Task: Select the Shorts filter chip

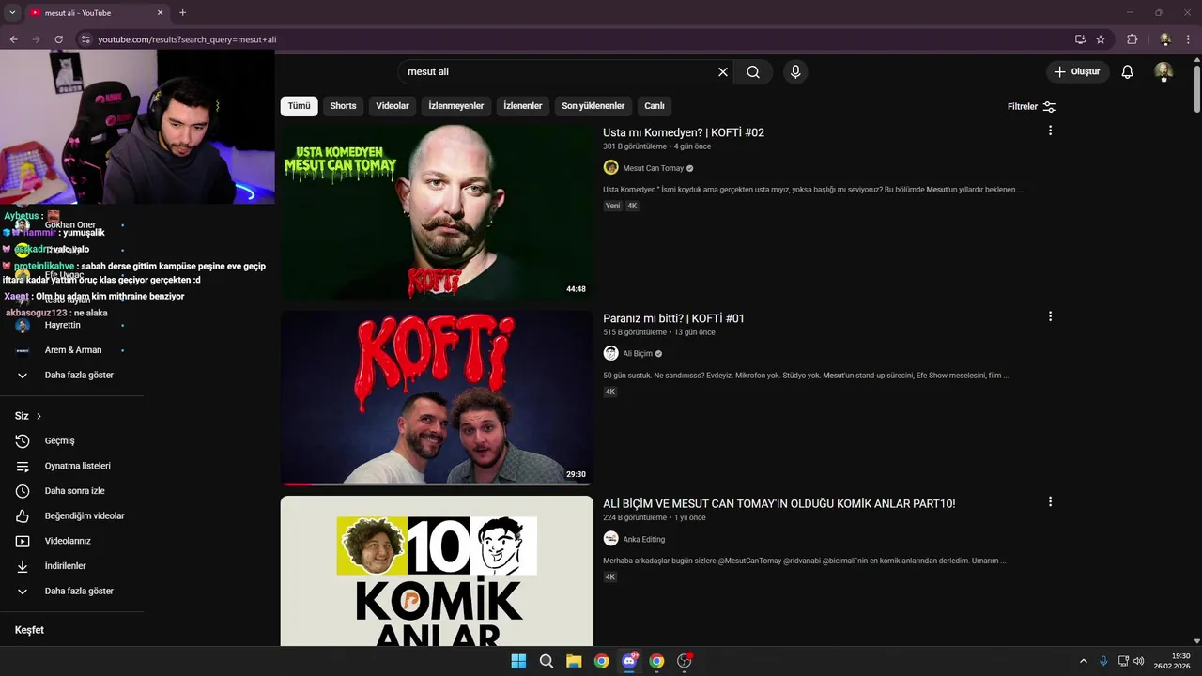Action: tap(343, 106)
